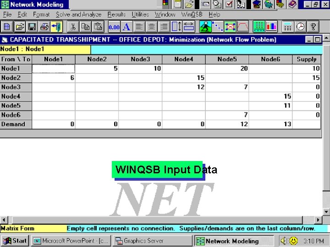Click the clock toolbar icon
330x247 pixels.
300,27
